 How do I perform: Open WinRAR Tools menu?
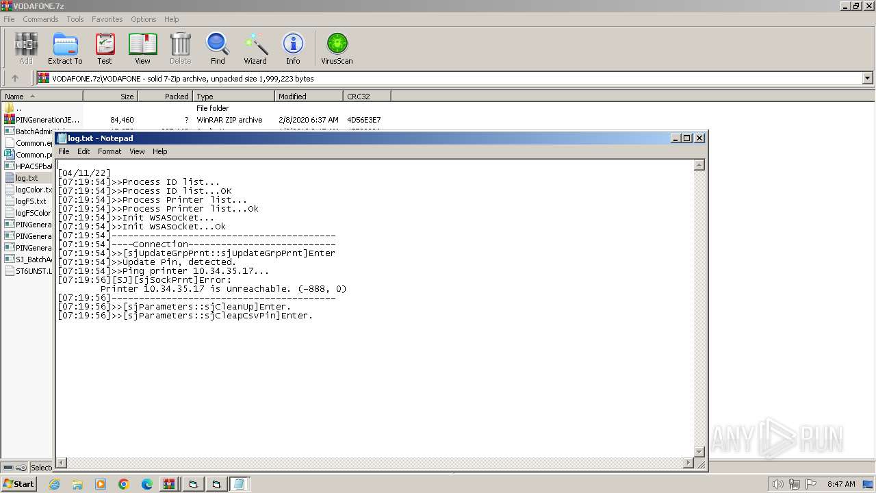[75, 19]
